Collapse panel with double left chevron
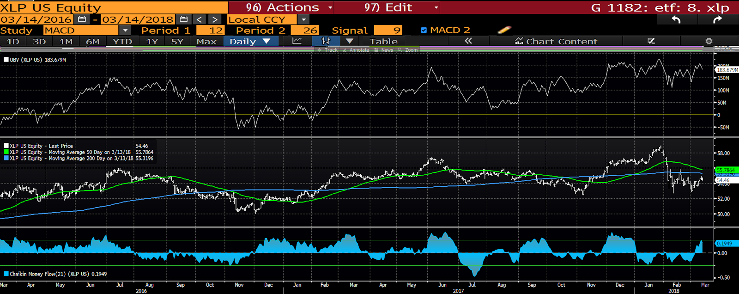Viewport: 739px width, 294px height. point(468,41)
